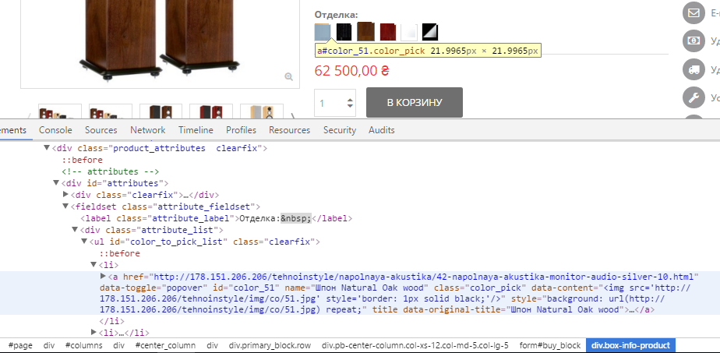Click the div.pb-center-column breadcrumb
720x353 pixels.
[415, 345]
